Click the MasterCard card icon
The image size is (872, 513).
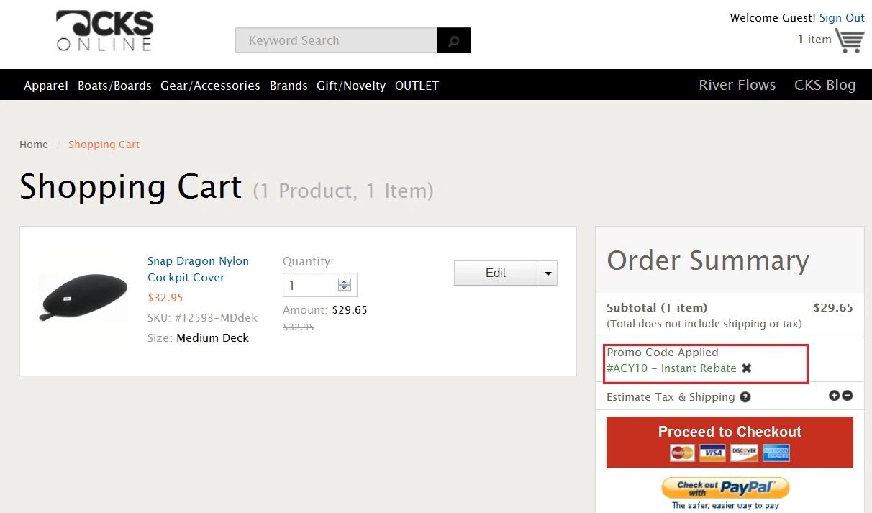(682, 453)
